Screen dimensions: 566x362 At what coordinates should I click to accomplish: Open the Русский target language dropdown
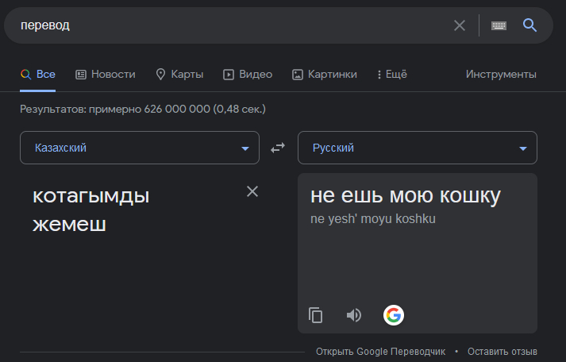tap(417, 148)
